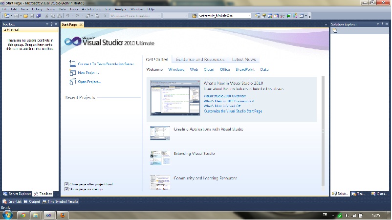Open Firefox from the taskbar
The image size is (392, 220).
tap(63, 215)
